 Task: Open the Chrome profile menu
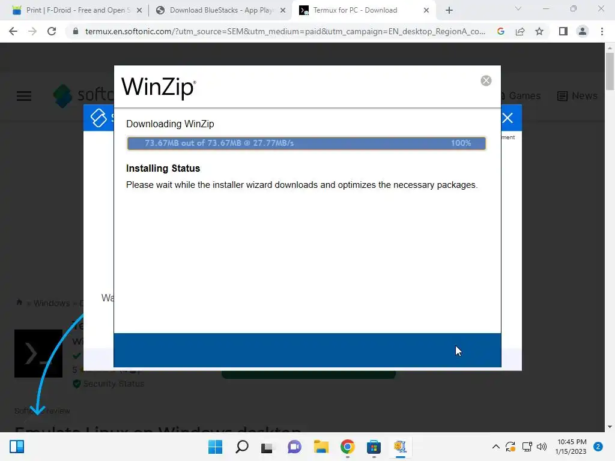coord(583,31)
